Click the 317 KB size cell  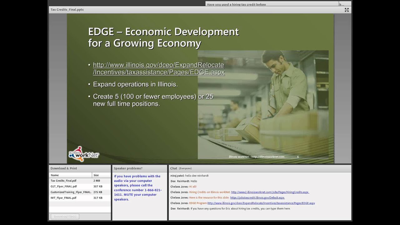click(98, 198)
